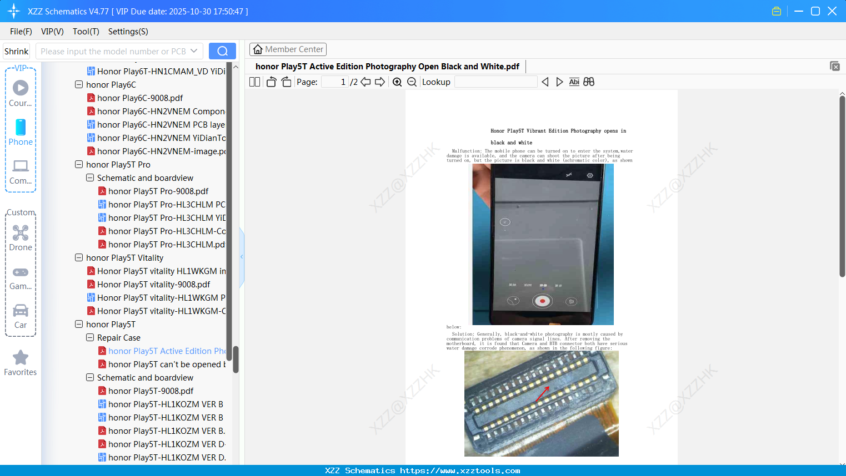Collapse the Repair Case folder
Screen dimensions: 846x476
pos(90,337)
